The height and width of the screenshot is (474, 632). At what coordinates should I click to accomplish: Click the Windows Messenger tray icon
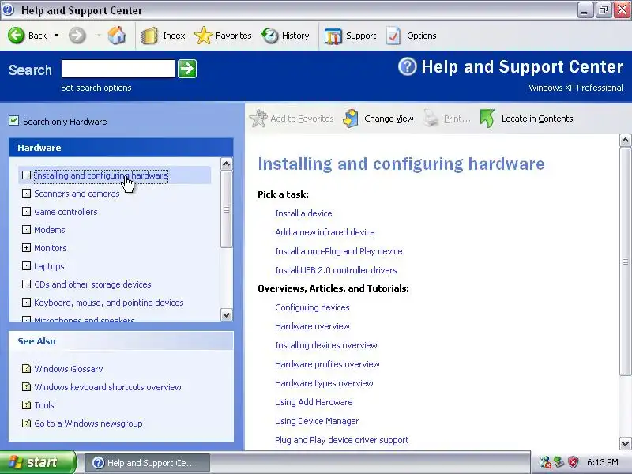click(x=545, y=462)
